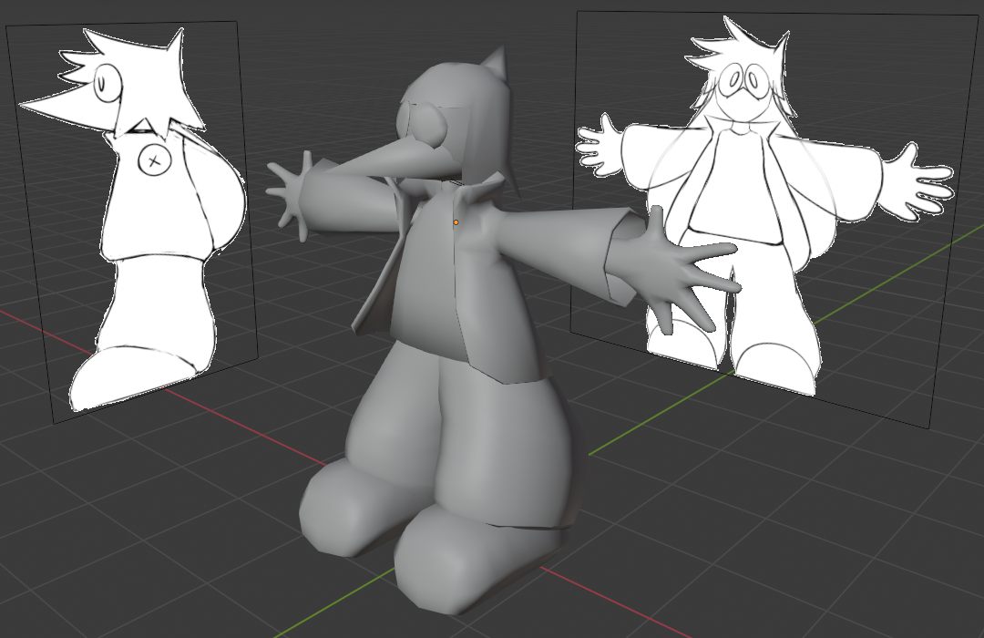The height and width of the screenshot is (638, 984).
Task: Select the side-view reference image plane
Action: tap(132, 221)
